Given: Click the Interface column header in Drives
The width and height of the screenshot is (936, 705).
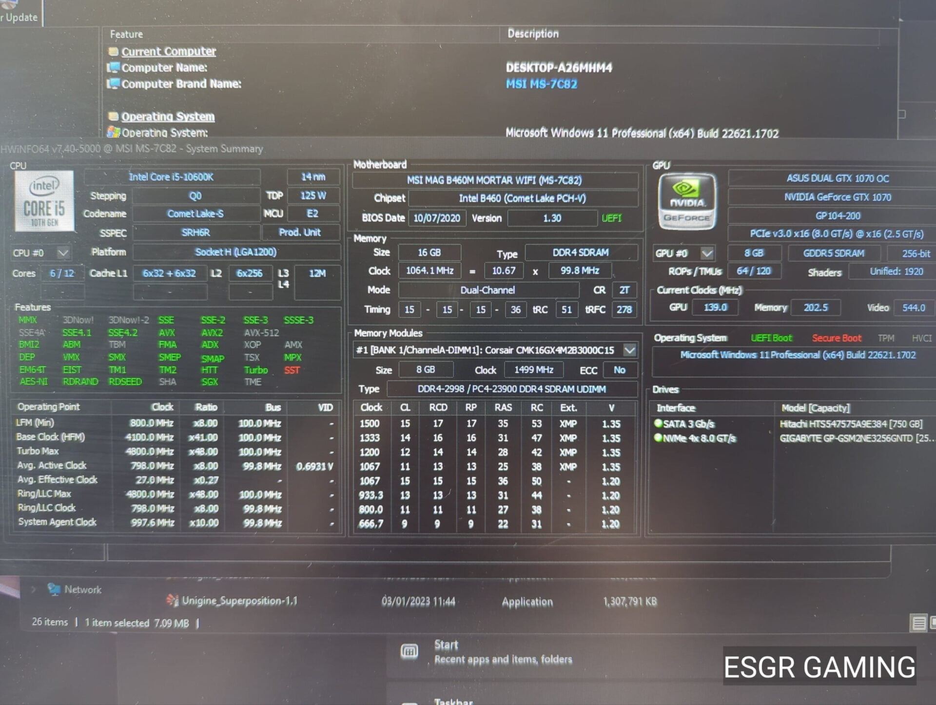Looking at the screenshot, I should (x=676, y=408).
